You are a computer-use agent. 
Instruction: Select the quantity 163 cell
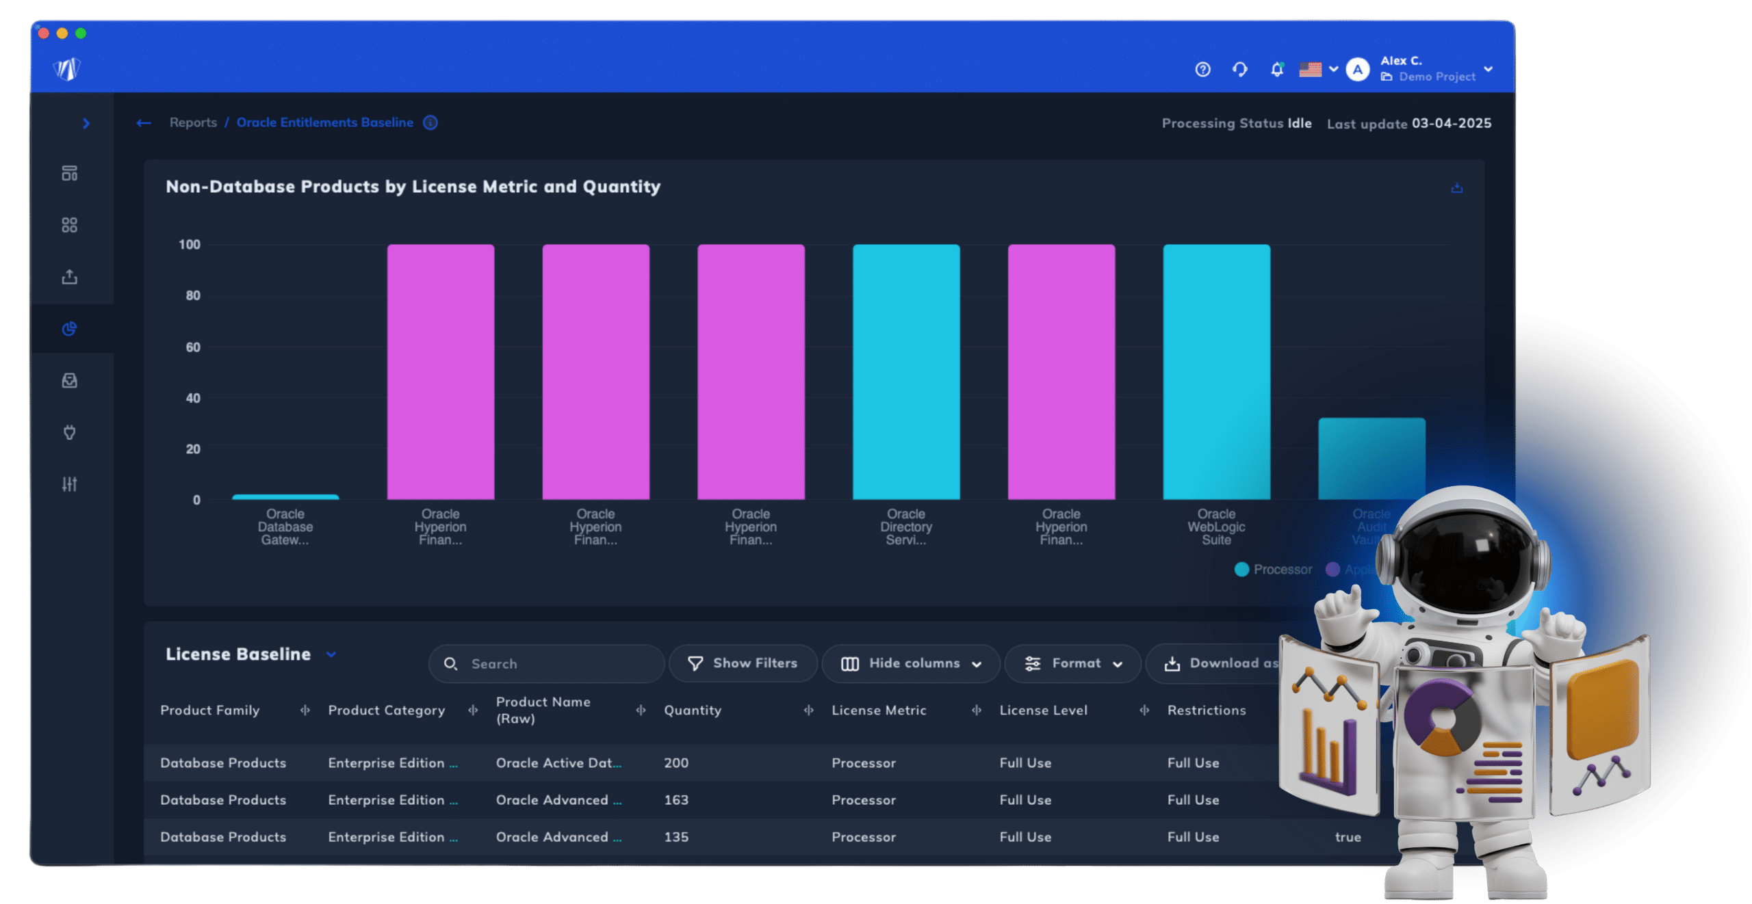[x=676, y=800]
